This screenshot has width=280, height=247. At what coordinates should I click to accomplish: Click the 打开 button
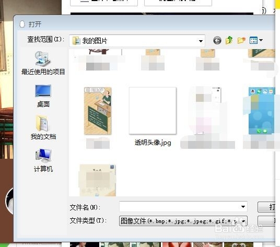tap(266, 207)
